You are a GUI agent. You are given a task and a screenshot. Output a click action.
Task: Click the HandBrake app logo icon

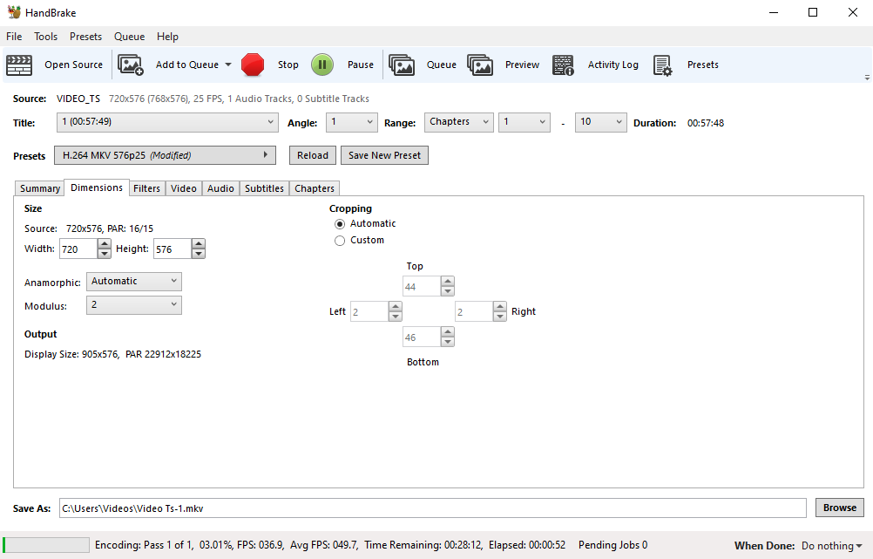point(14,12)
